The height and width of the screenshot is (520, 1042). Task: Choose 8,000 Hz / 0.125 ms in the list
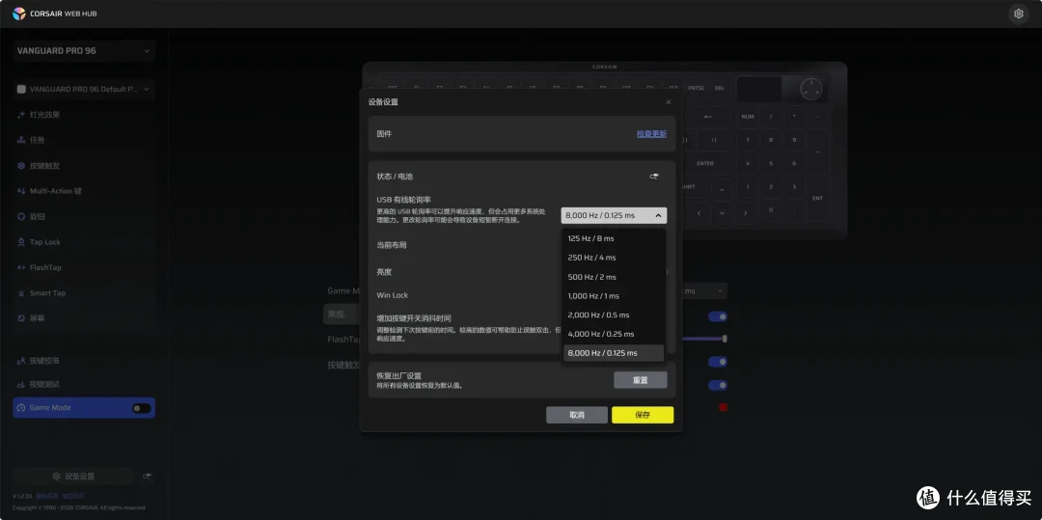tap(614, 353)
